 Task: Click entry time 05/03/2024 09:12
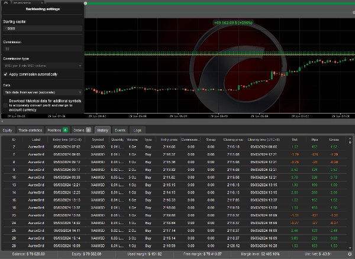pyautogui.click(x=67, y=162)
